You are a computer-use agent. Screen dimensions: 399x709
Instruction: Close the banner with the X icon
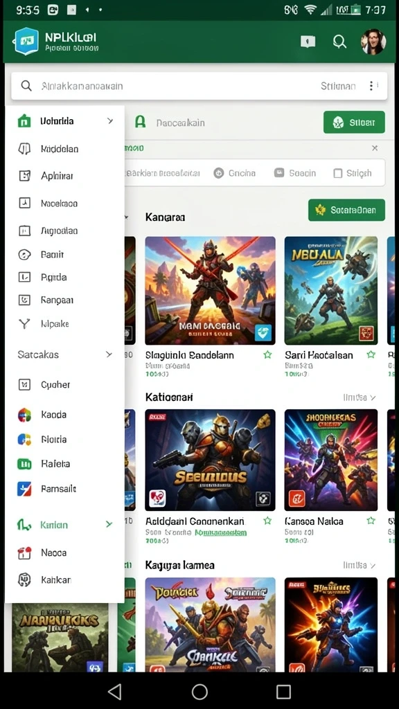pyautogui.click(x=375, y=148)
